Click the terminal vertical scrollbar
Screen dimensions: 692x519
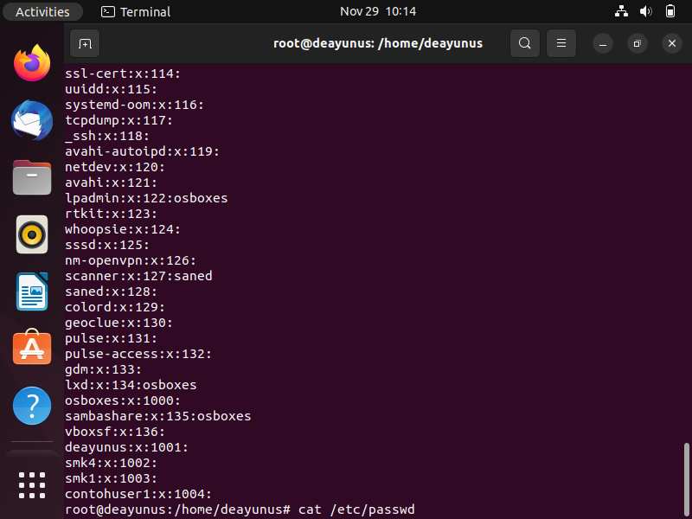pos(686,479)
